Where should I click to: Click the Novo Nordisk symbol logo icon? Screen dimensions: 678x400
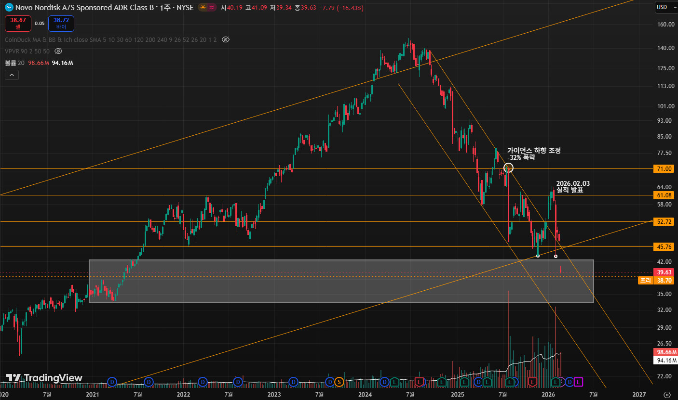(x=9, y=8)
